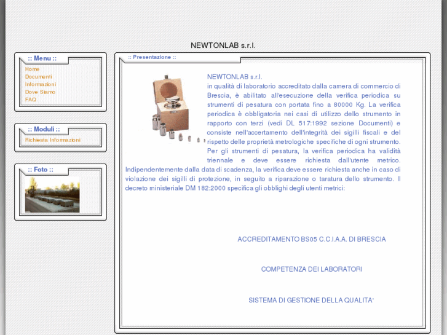Open COMPETENZA DEI LABORATORI link
Screen dimensions: 447x335
point(312,269)
